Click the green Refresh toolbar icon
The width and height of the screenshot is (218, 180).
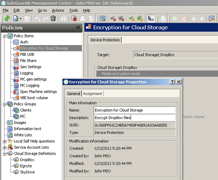7,18
